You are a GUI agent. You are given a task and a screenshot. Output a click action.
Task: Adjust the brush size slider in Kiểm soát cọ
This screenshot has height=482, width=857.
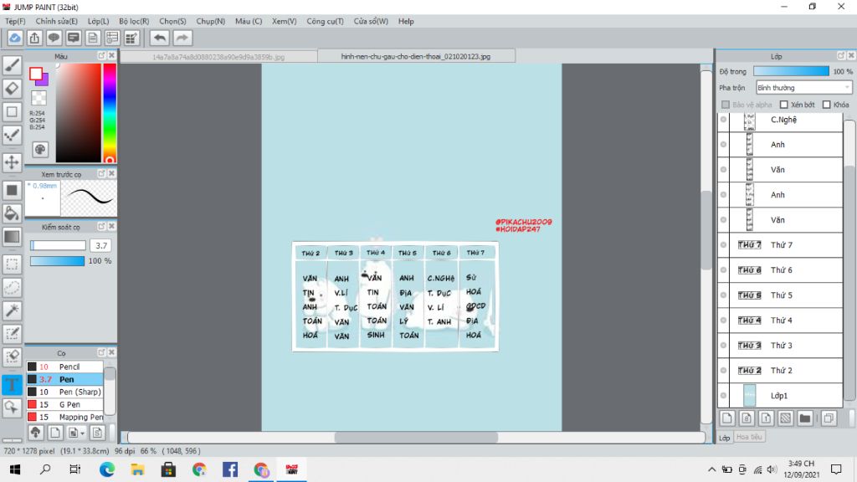tap(58, 245)
